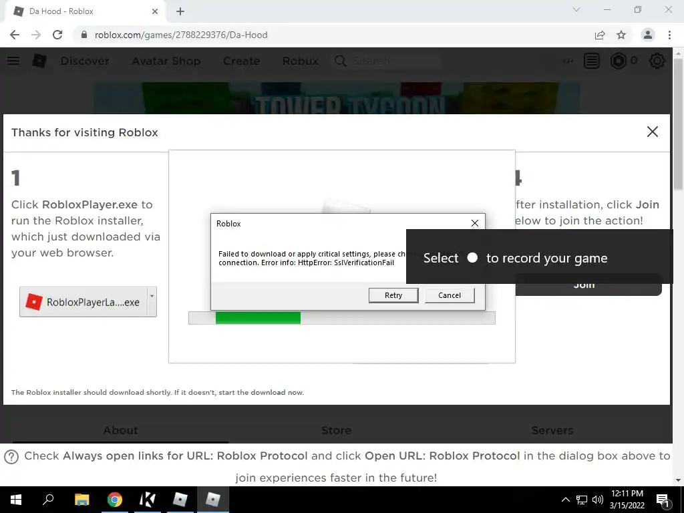This screenshot has width=684, height=513.
Task: Open the Robux balance icon
Action: coord(618,61)
